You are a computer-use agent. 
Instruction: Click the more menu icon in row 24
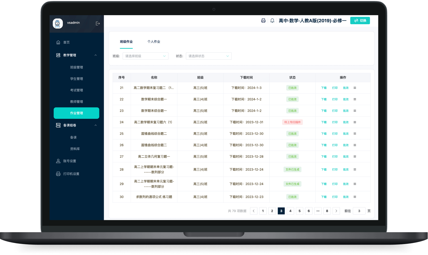point(355,122)
